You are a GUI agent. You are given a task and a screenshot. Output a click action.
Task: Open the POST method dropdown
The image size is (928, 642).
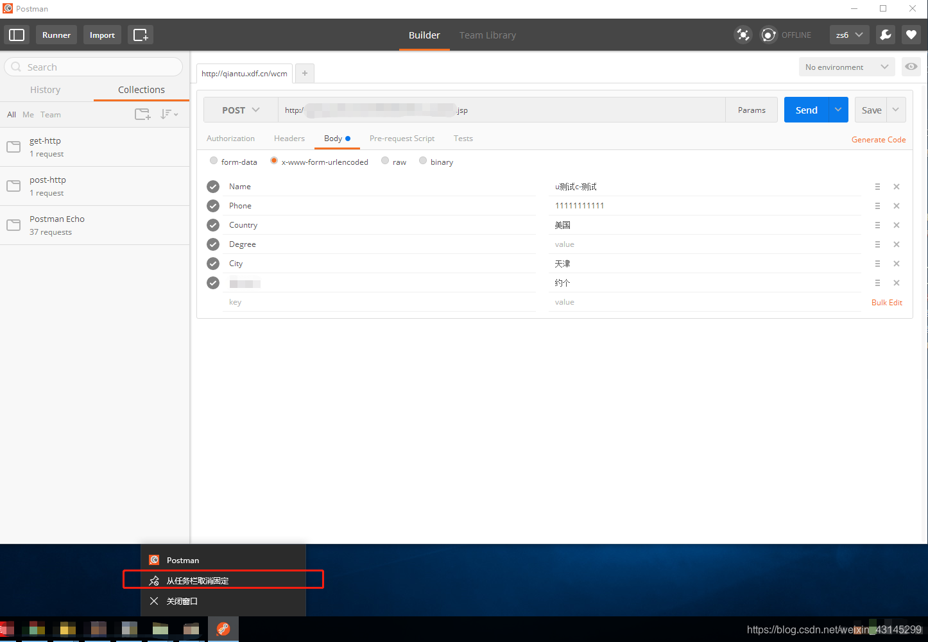[241, 110]
